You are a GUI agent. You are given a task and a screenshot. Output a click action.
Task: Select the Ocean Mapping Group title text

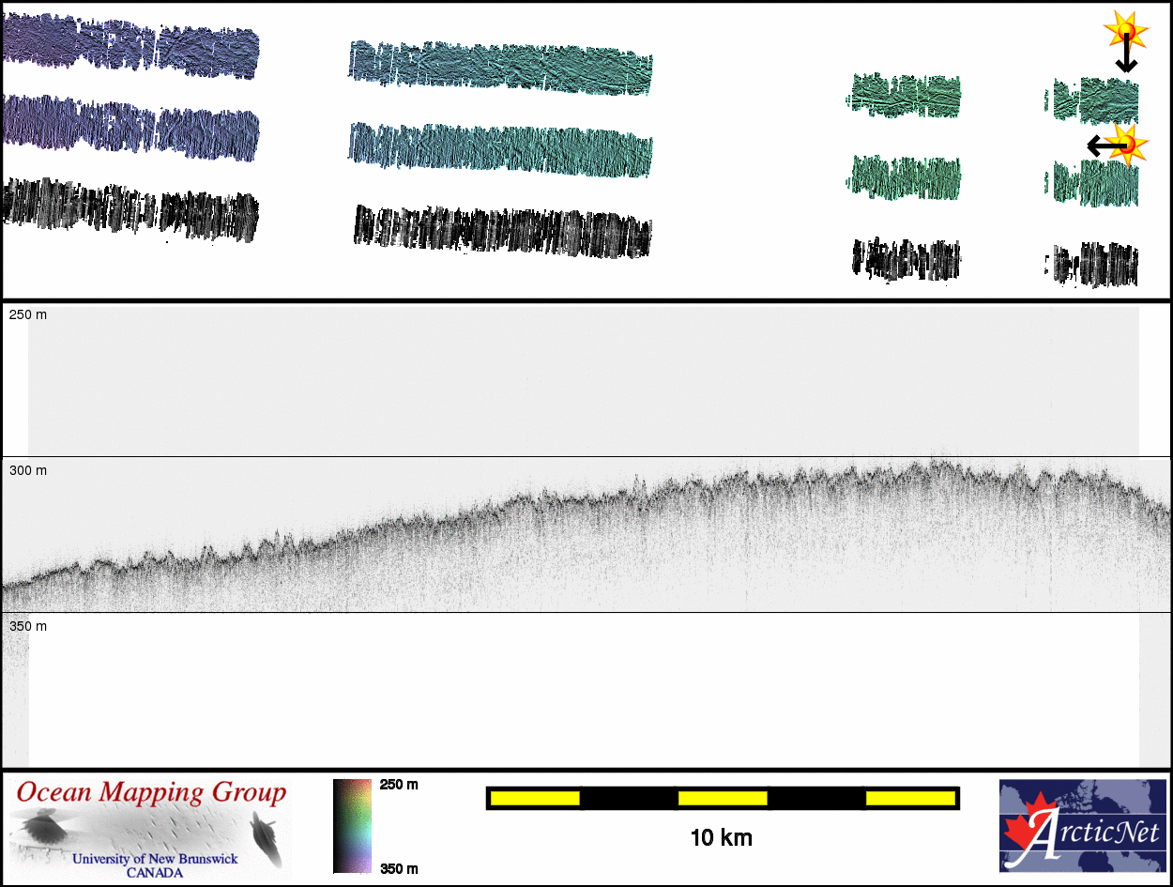coord(151,793)
